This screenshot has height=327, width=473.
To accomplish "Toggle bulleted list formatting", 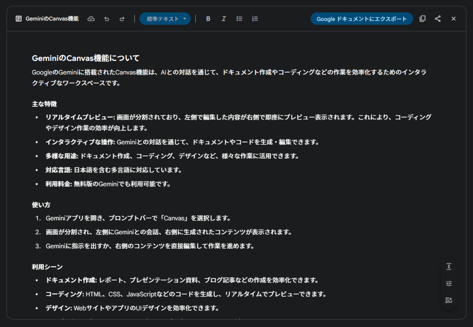I will coord(239,19).
